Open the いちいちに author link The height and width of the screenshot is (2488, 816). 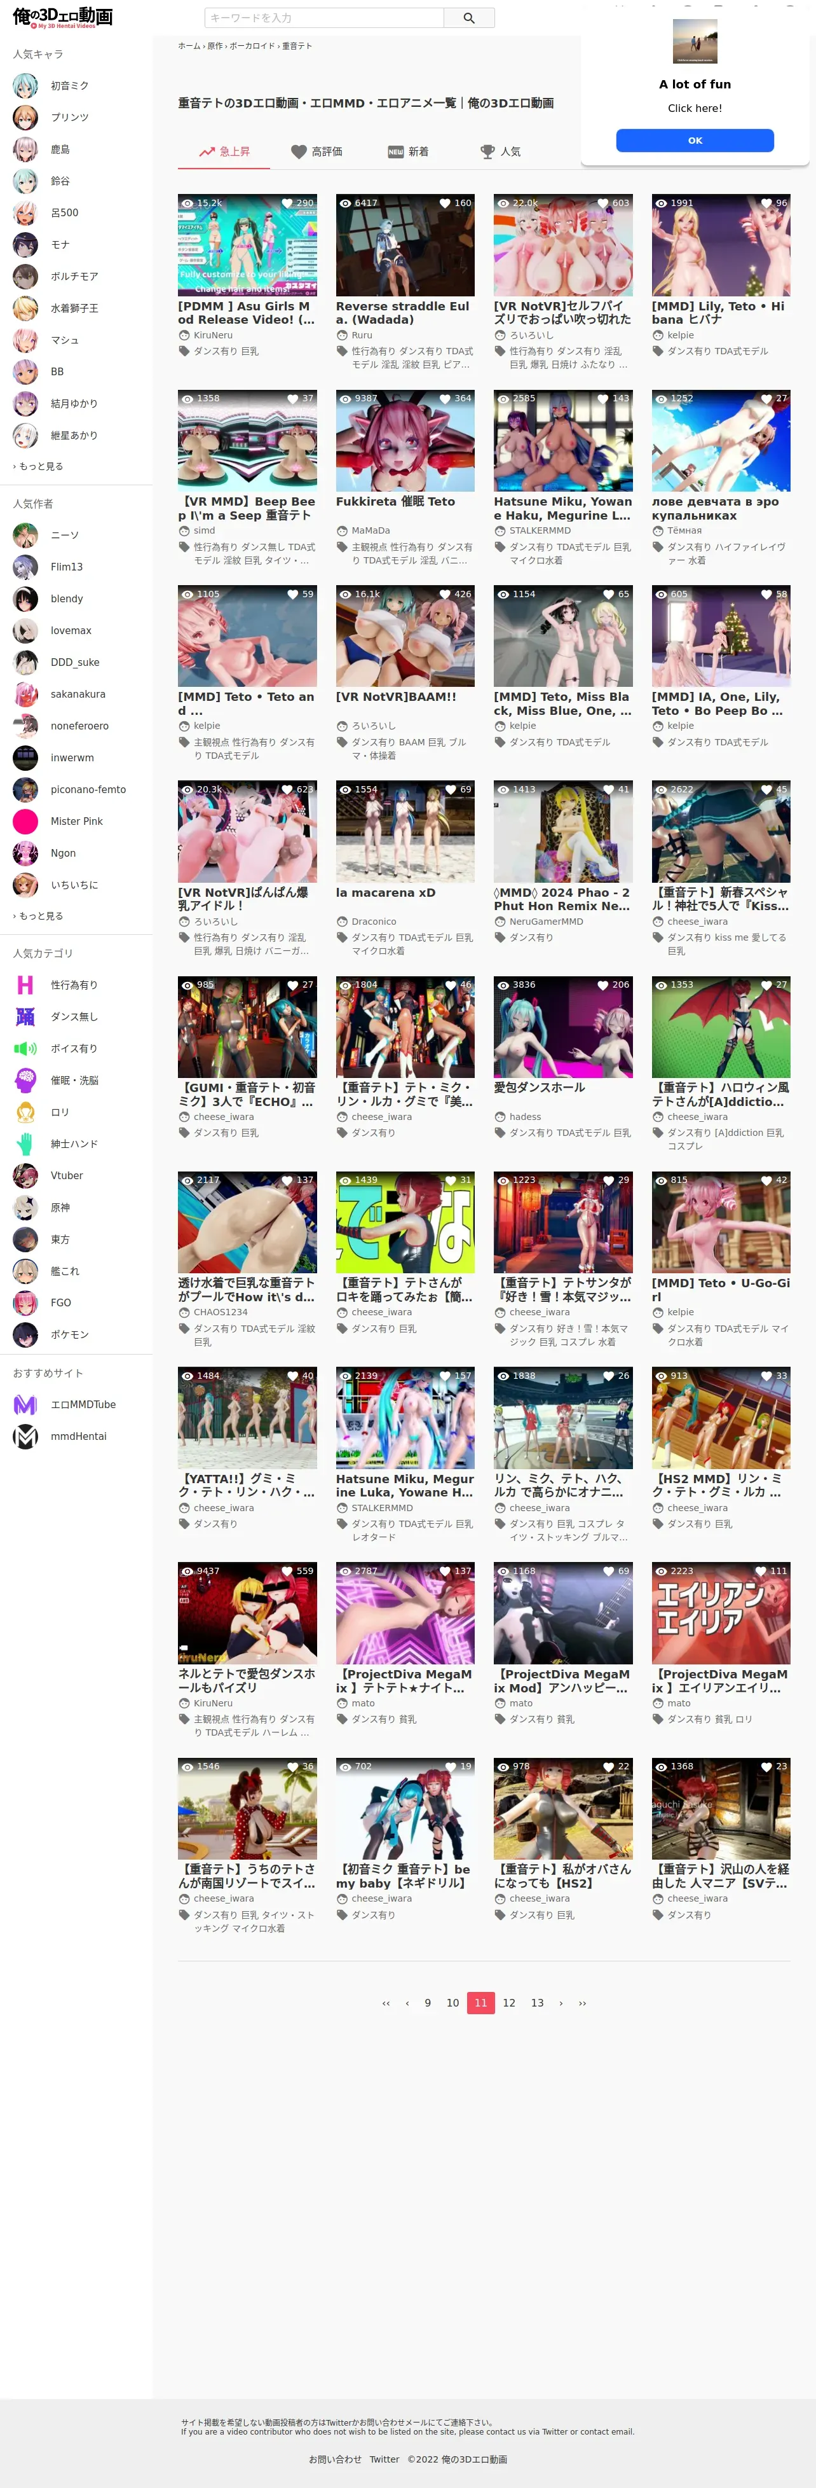(x=74, y=886)
